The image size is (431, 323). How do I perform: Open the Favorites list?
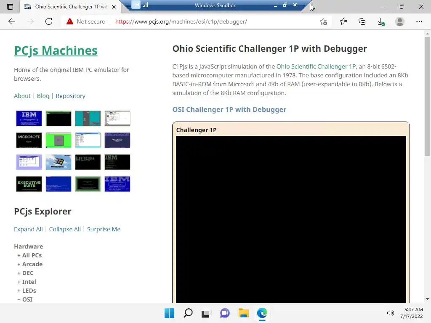tap(343, 21)
